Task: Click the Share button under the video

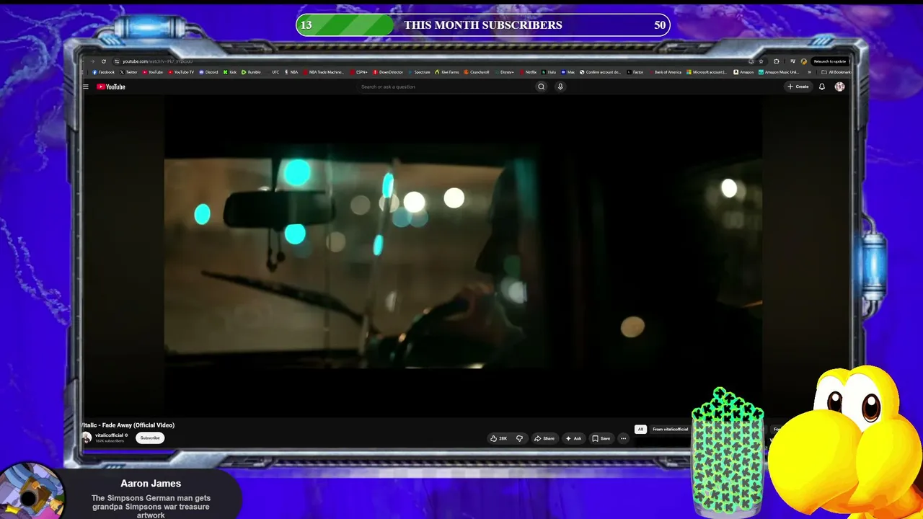Action: tap(544, 438)
